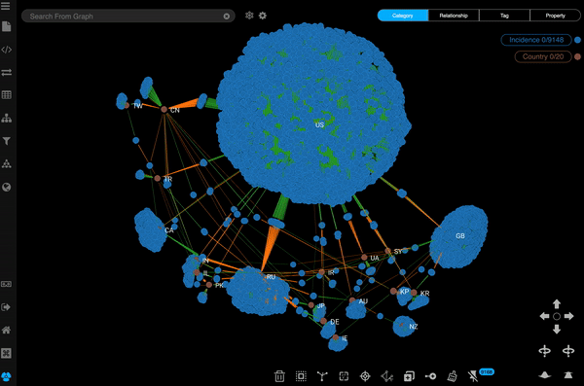Screen dimensions: 584x386
Task: Click the screen panel sidebar icon
Action: click(7, 284)
